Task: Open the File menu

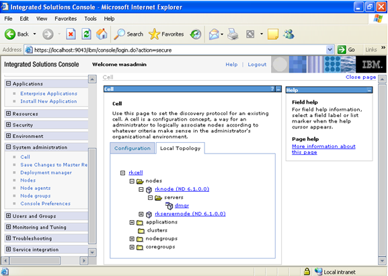Action: [8, 19]
